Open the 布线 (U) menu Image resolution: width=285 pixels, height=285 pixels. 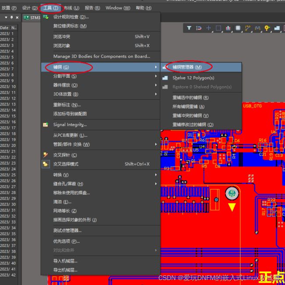(x=71, y=8)
